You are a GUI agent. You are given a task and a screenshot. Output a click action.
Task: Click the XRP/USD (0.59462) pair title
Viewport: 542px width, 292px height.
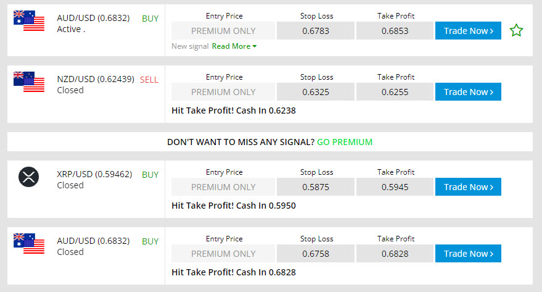tap(94, 174)
